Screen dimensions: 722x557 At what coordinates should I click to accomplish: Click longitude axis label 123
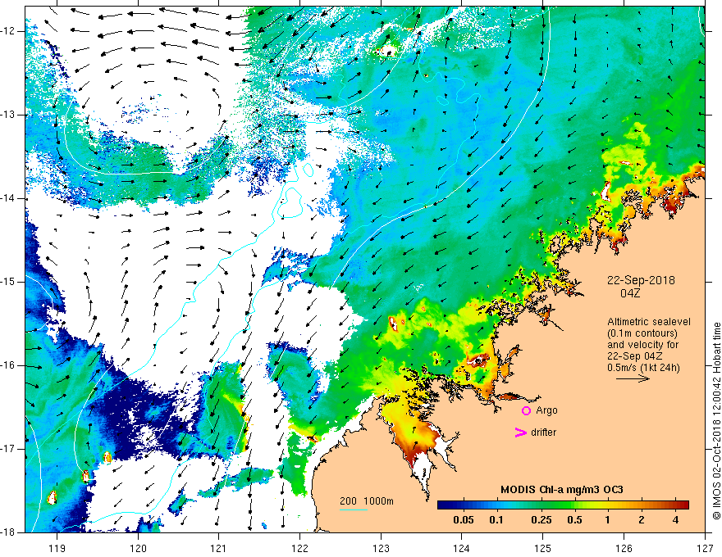tap(381, 548)
